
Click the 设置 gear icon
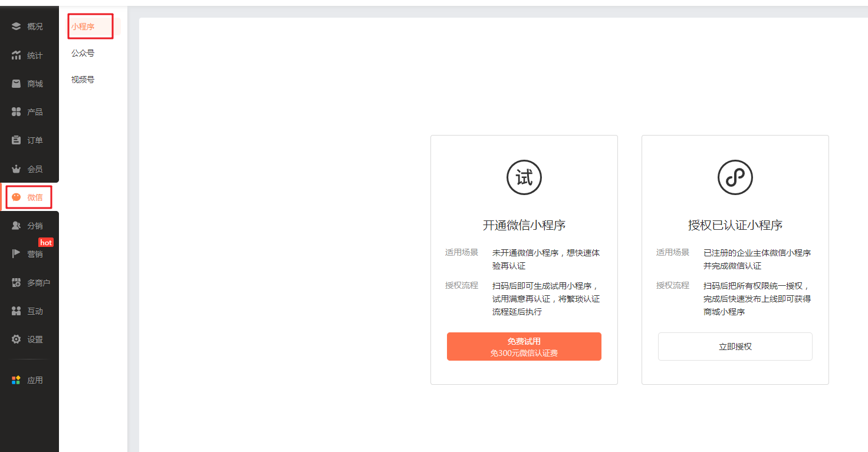(16, 339)
